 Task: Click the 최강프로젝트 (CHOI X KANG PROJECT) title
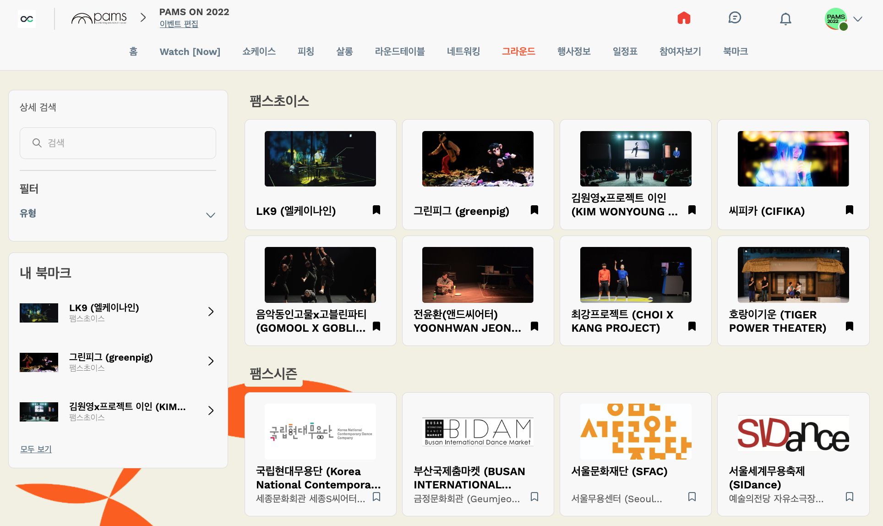tap(622, 321)
